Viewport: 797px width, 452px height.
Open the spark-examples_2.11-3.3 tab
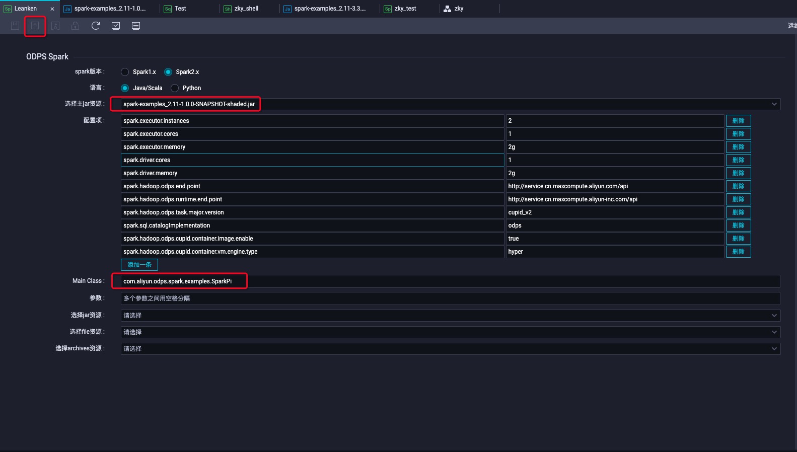click(x=330, y=9)
